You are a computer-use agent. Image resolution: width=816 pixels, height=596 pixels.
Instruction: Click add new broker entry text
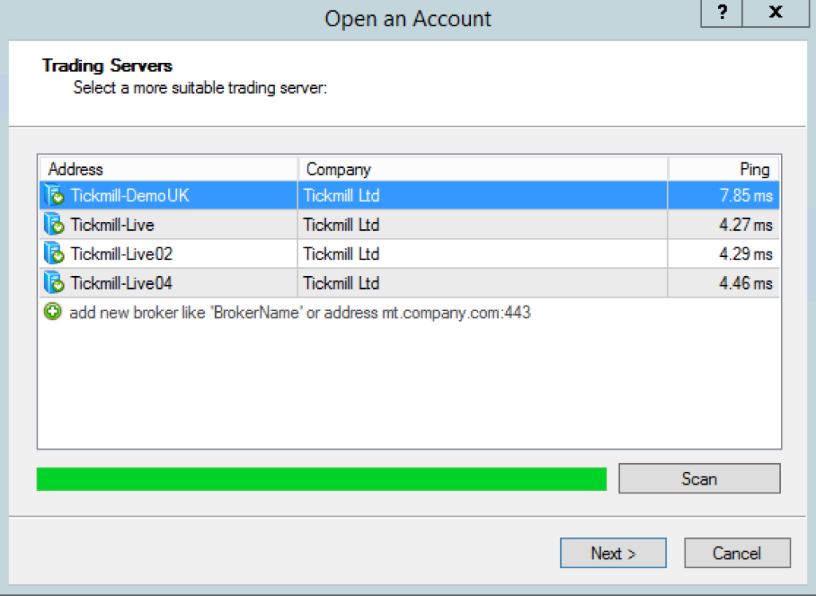tap(300, 313)
